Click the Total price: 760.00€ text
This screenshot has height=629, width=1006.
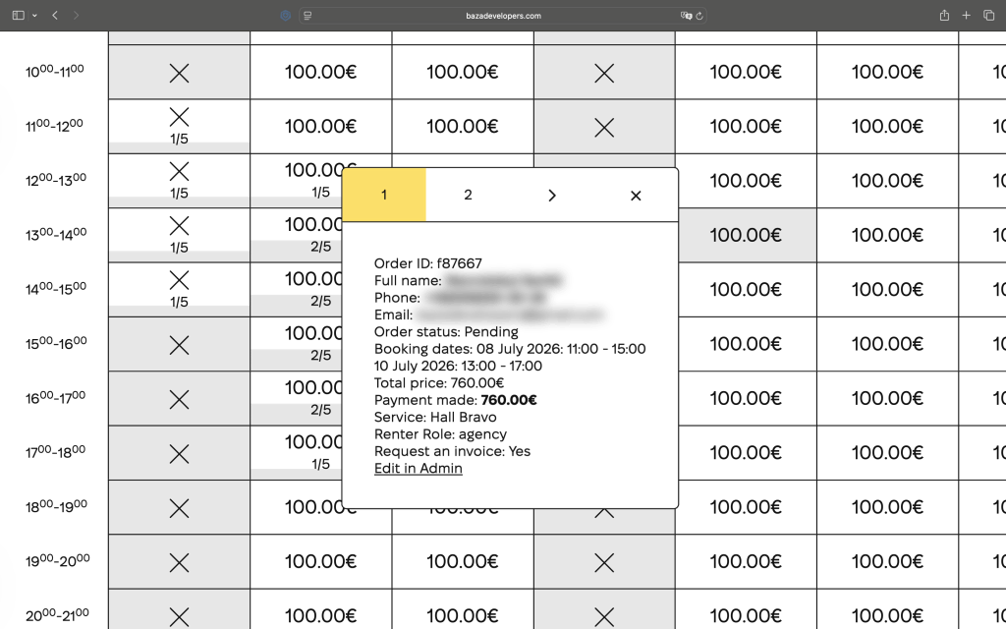tap(439, 383)
